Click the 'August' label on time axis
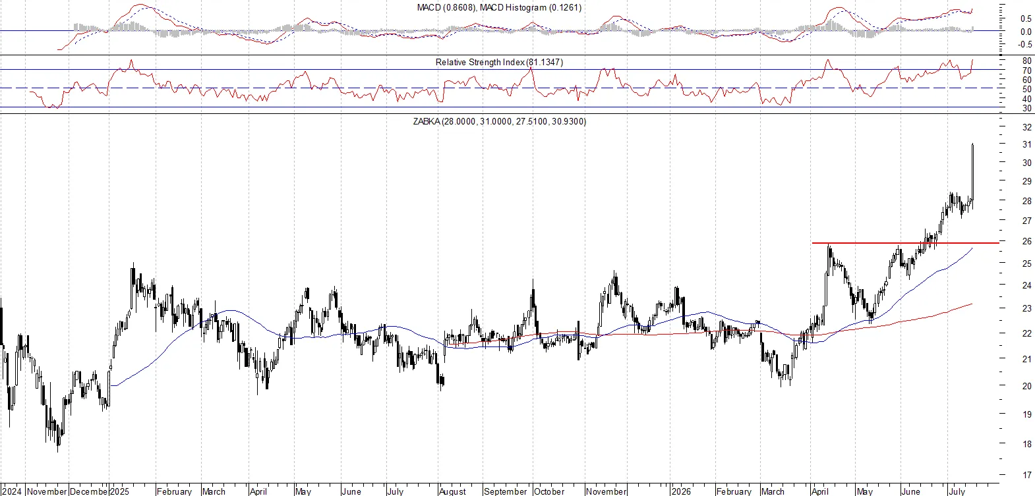This screenshot has width=1035, height=496. pos(452,491)
